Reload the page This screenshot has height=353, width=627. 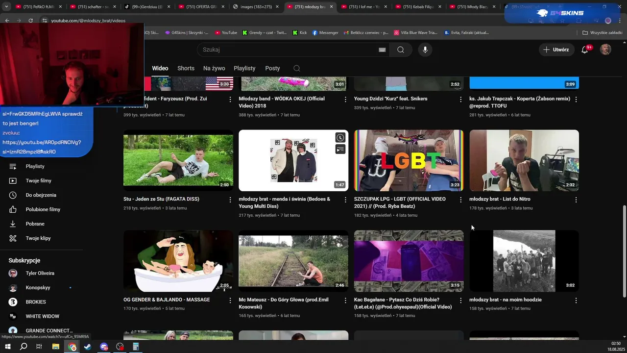[x=30, y=21]
